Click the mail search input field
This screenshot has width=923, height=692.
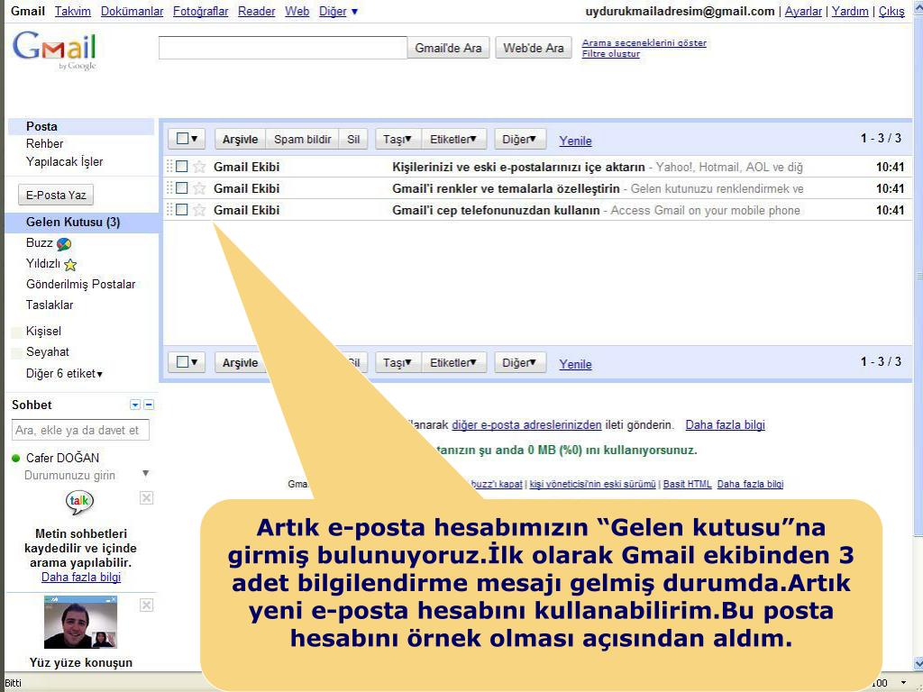[x=282, y=48]
